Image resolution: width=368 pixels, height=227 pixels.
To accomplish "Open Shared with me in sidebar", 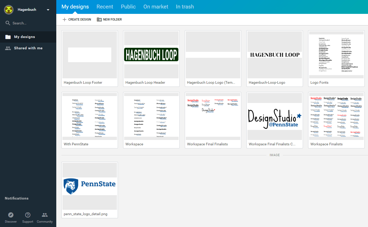I will (28, 48).
